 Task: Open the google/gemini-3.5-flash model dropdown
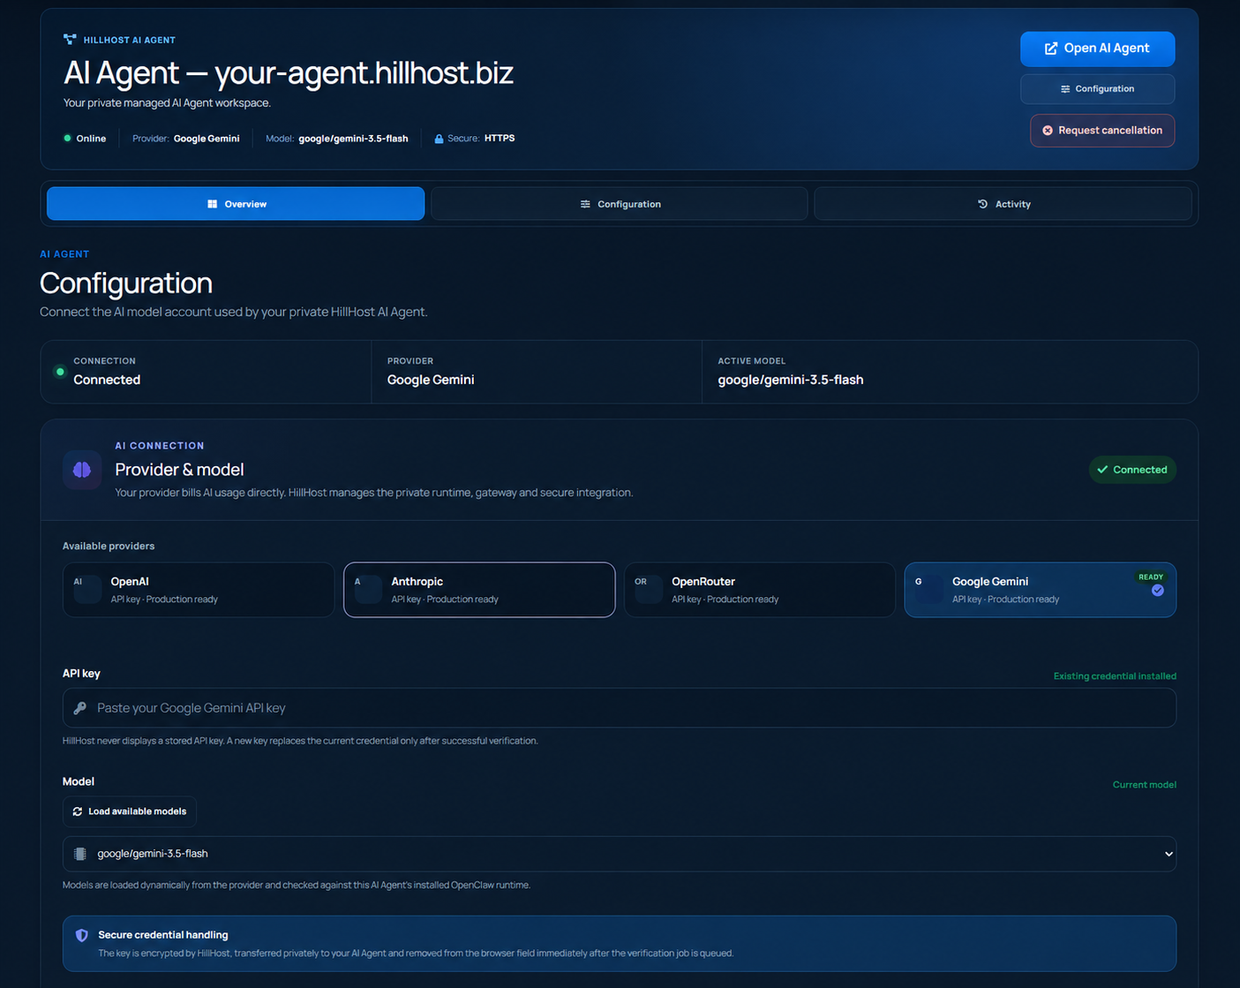coord(620,854)
